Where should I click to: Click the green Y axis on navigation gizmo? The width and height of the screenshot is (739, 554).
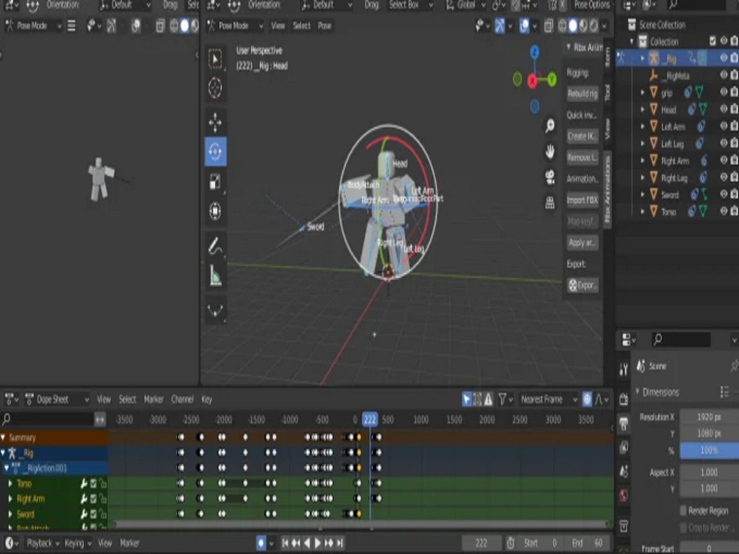click(x=551, y=79)
